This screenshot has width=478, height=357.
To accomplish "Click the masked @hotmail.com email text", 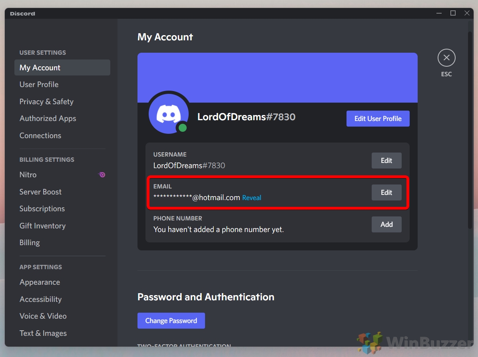I will click(197, 197).
